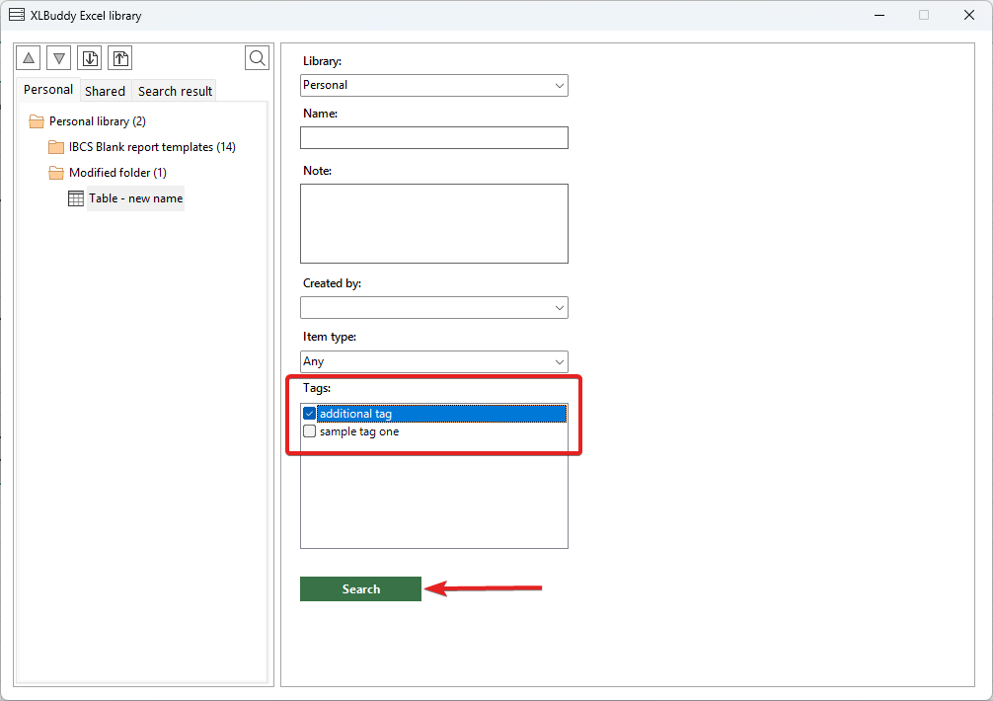Check the sample tag one checkbox
993x701 pixels.
(x=310, y=431)
